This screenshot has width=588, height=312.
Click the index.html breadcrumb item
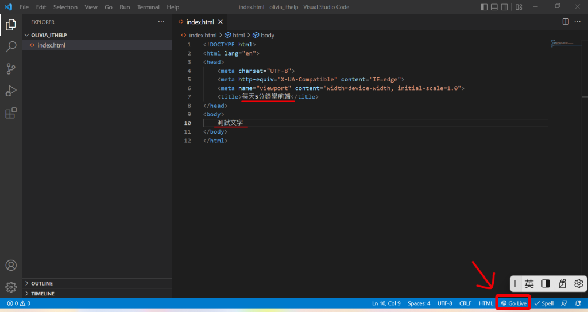[x=199, y=35]
